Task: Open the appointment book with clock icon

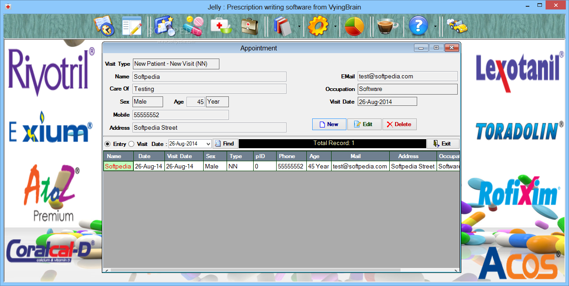Action: click(104, 26)
